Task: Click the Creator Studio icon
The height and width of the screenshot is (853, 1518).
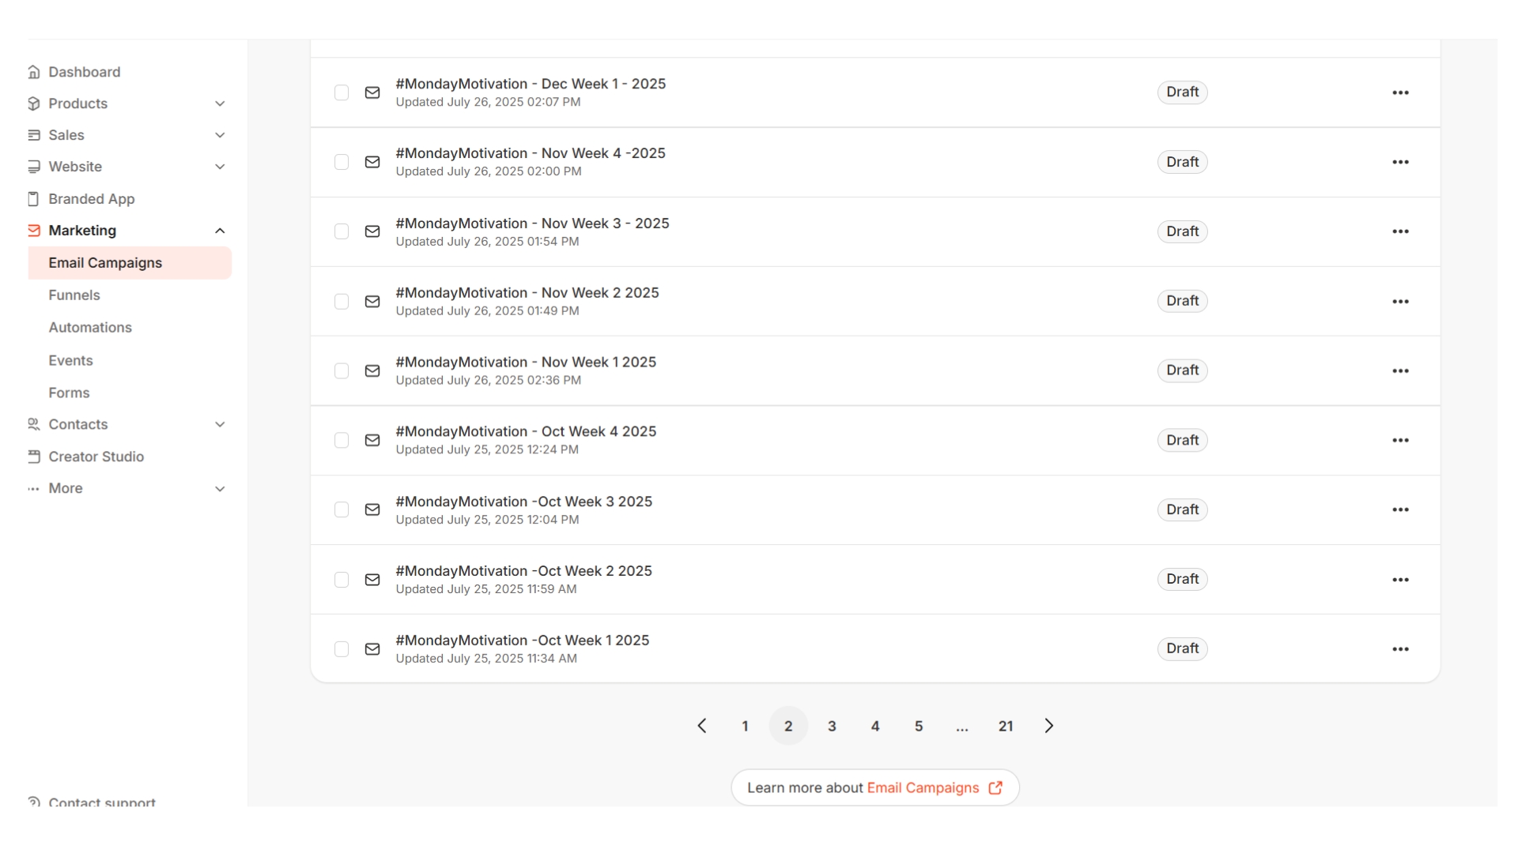Action: pyautogui.click(x=33, y=457)
